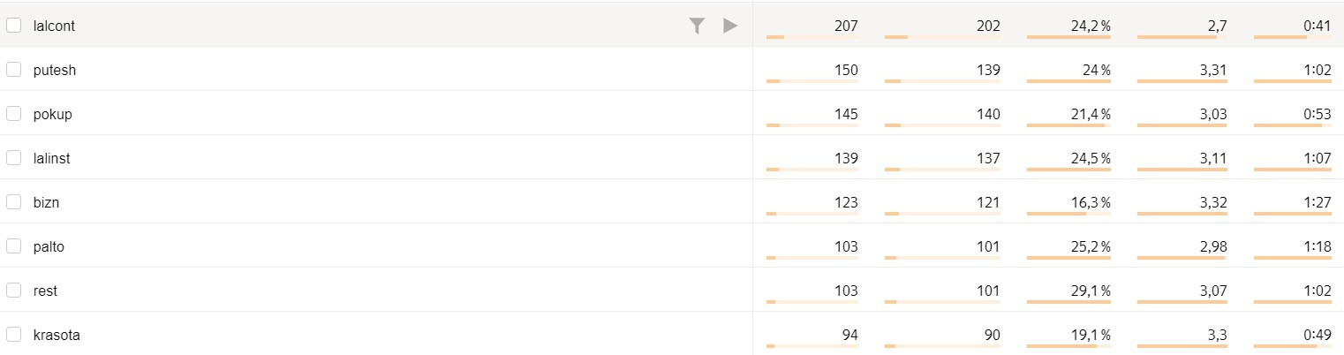The height and width of the screenshot is (355, 1344).
Task: Select the bizn entry label
Action: (x=46, y=202)
